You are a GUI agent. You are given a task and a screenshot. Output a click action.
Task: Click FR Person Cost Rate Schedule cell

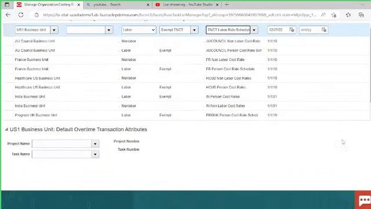pyautogui.click(x=230, y=69)
